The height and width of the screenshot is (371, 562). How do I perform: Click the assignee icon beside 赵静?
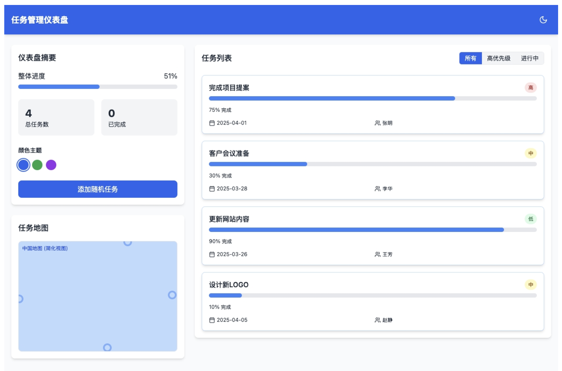coord(377,320)
